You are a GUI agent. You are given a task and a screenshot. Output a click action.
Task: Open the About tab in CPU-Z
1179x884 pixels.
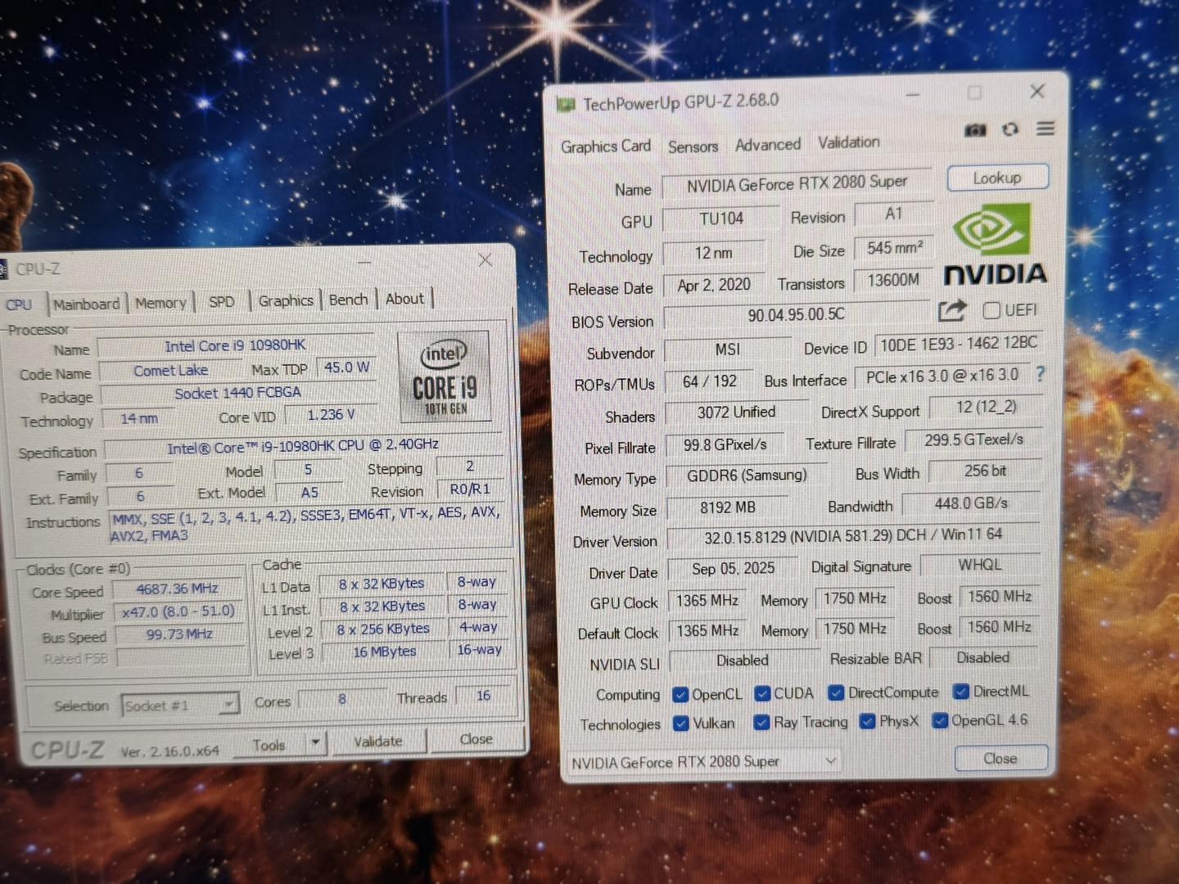404,300
